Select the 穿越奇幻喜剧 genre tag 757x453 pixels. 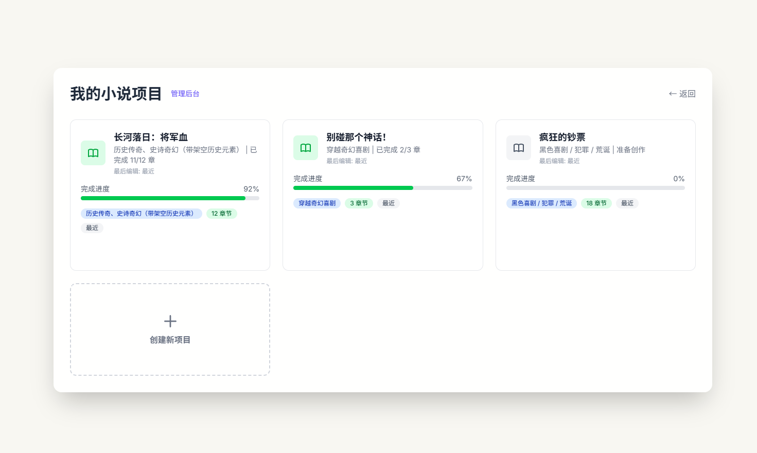pos(316,203)
